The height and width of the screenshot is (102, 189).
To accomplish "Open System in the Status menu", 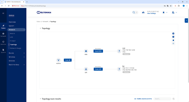I will click(11, 26).
